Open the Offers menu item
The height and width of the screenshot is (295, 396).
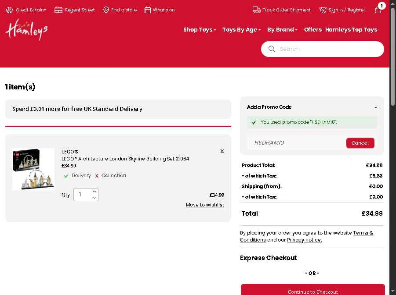coord(312,30)
